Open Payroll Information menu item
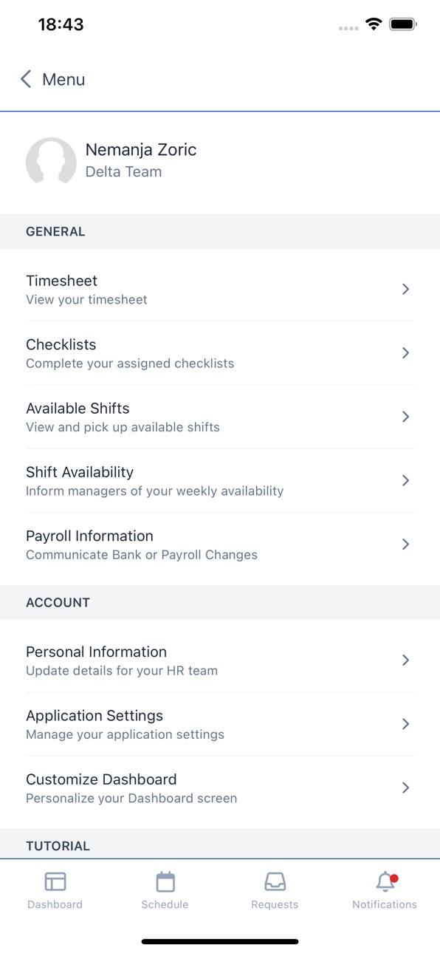Viewport: 440px width, 953px height. click(x=220, y=544)
